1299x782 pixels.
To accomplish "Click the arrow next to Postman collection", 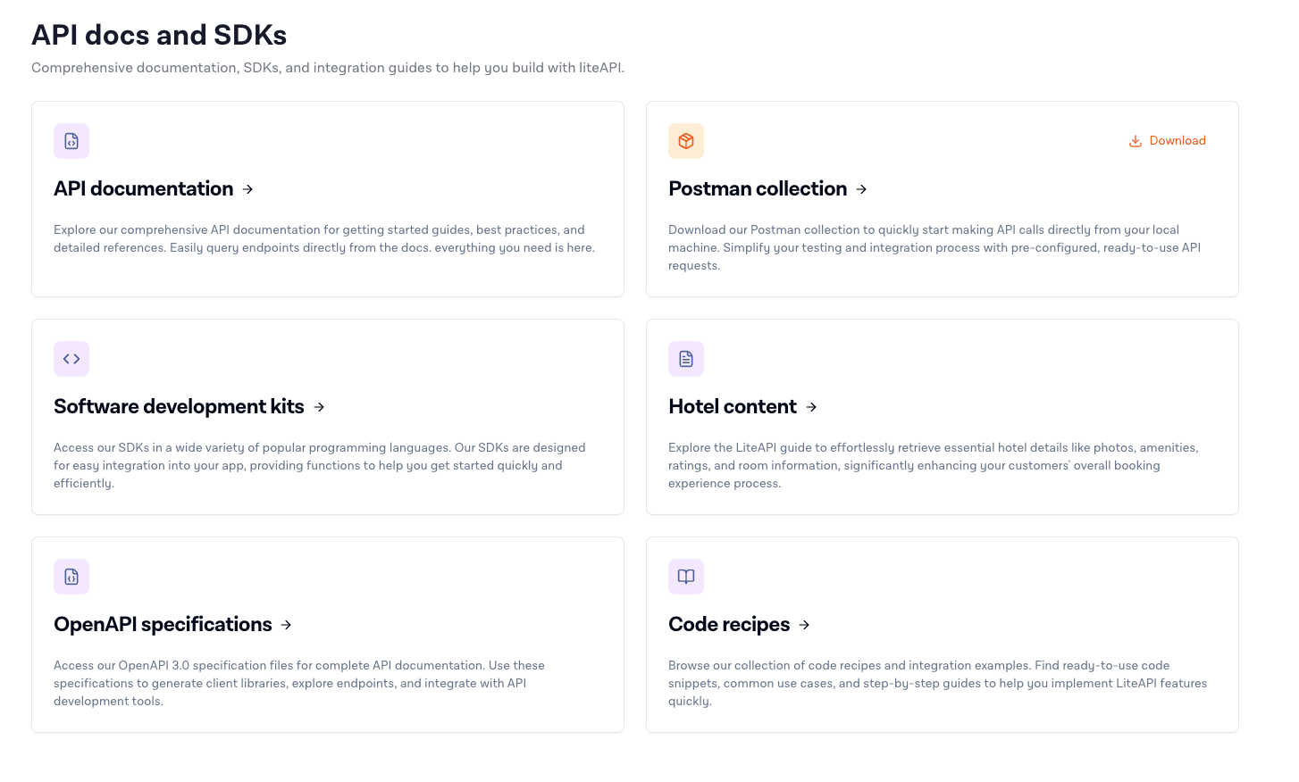I will 861,189.
